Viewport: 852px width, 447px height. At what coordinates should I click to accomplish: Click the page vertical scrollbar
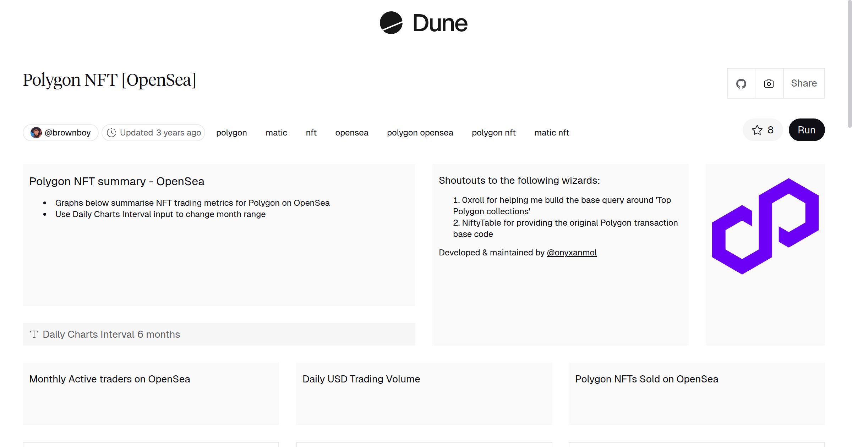point(849,64)
